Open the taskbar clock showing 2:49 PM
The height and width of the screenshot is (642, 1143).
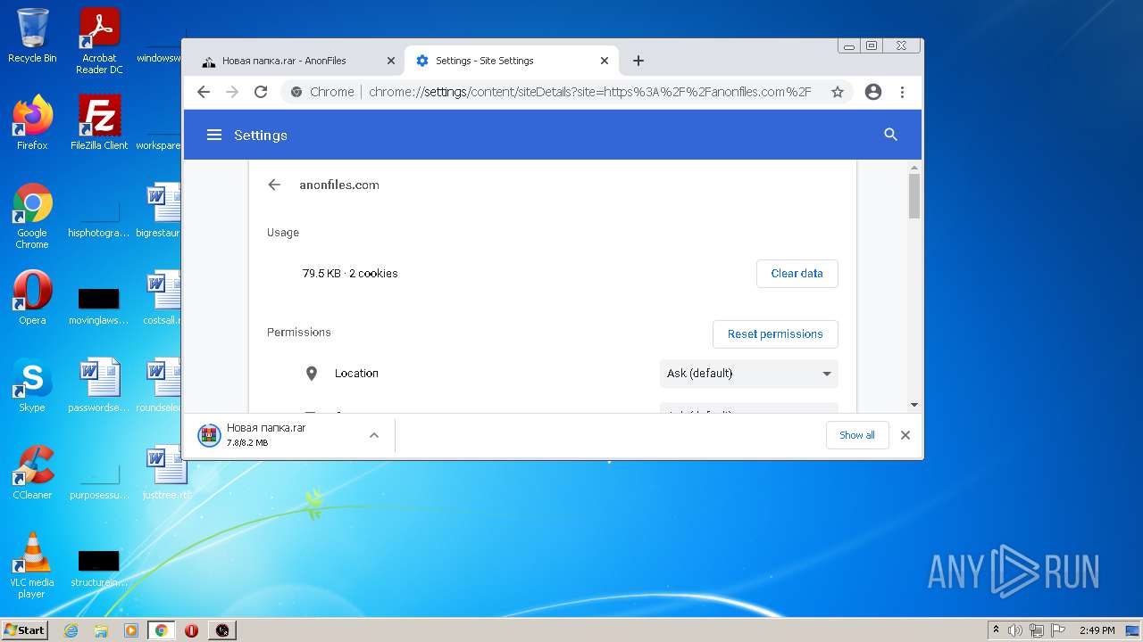click(x=1097, y=630)
